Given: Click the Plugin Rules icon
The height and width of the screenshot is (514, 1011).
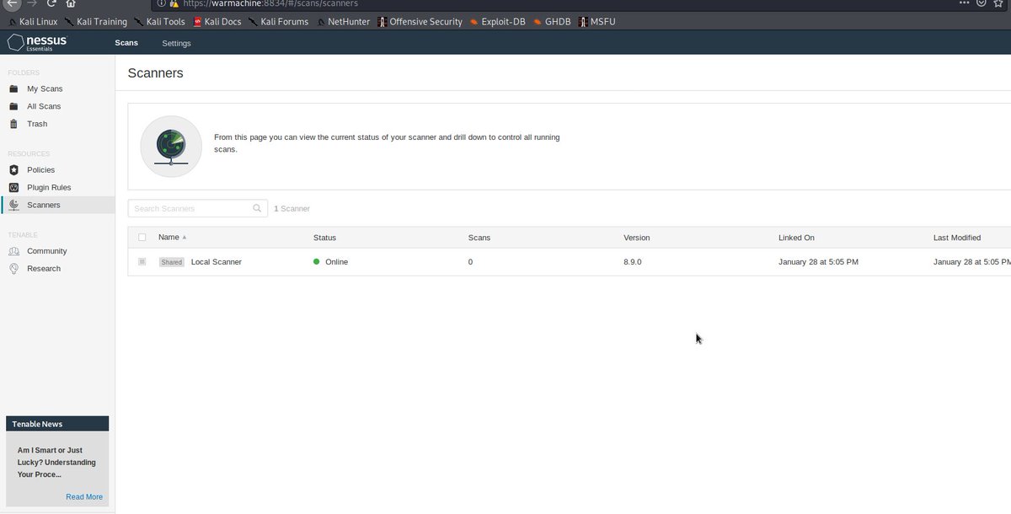Looking at the screenshot, I should 13,187.
